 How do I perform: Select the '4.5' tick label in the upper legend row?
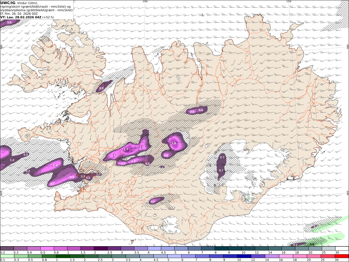pyautogui.click(x=164, y=252)
